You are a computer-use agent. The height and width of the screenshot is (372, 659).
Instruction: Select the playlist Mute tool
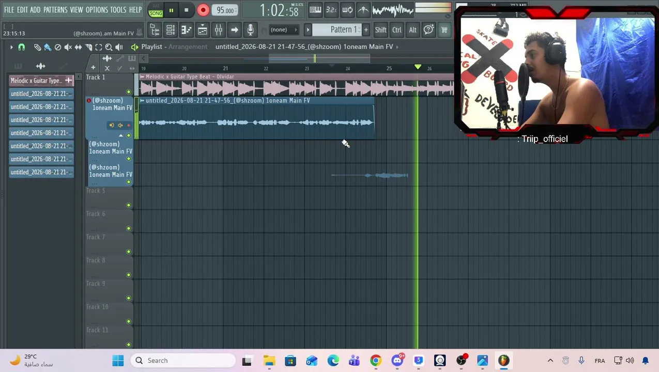68,47
